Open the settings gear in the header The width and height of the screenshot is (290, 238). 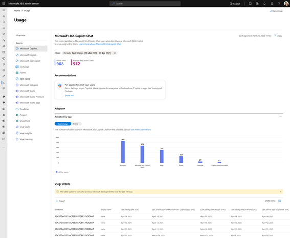[x=272, y=4]
